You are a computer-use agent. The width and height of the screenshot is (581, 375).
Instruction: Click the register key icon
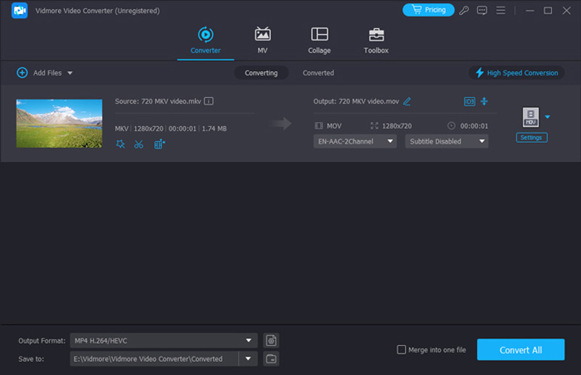click(464, 10)
